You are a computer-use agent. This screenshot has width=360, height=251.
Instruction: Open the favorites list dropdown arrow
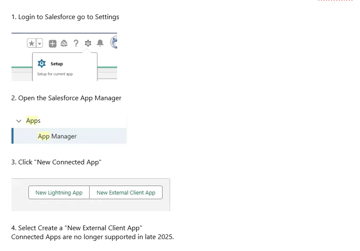pyautogui.click(x=39, y=43)
